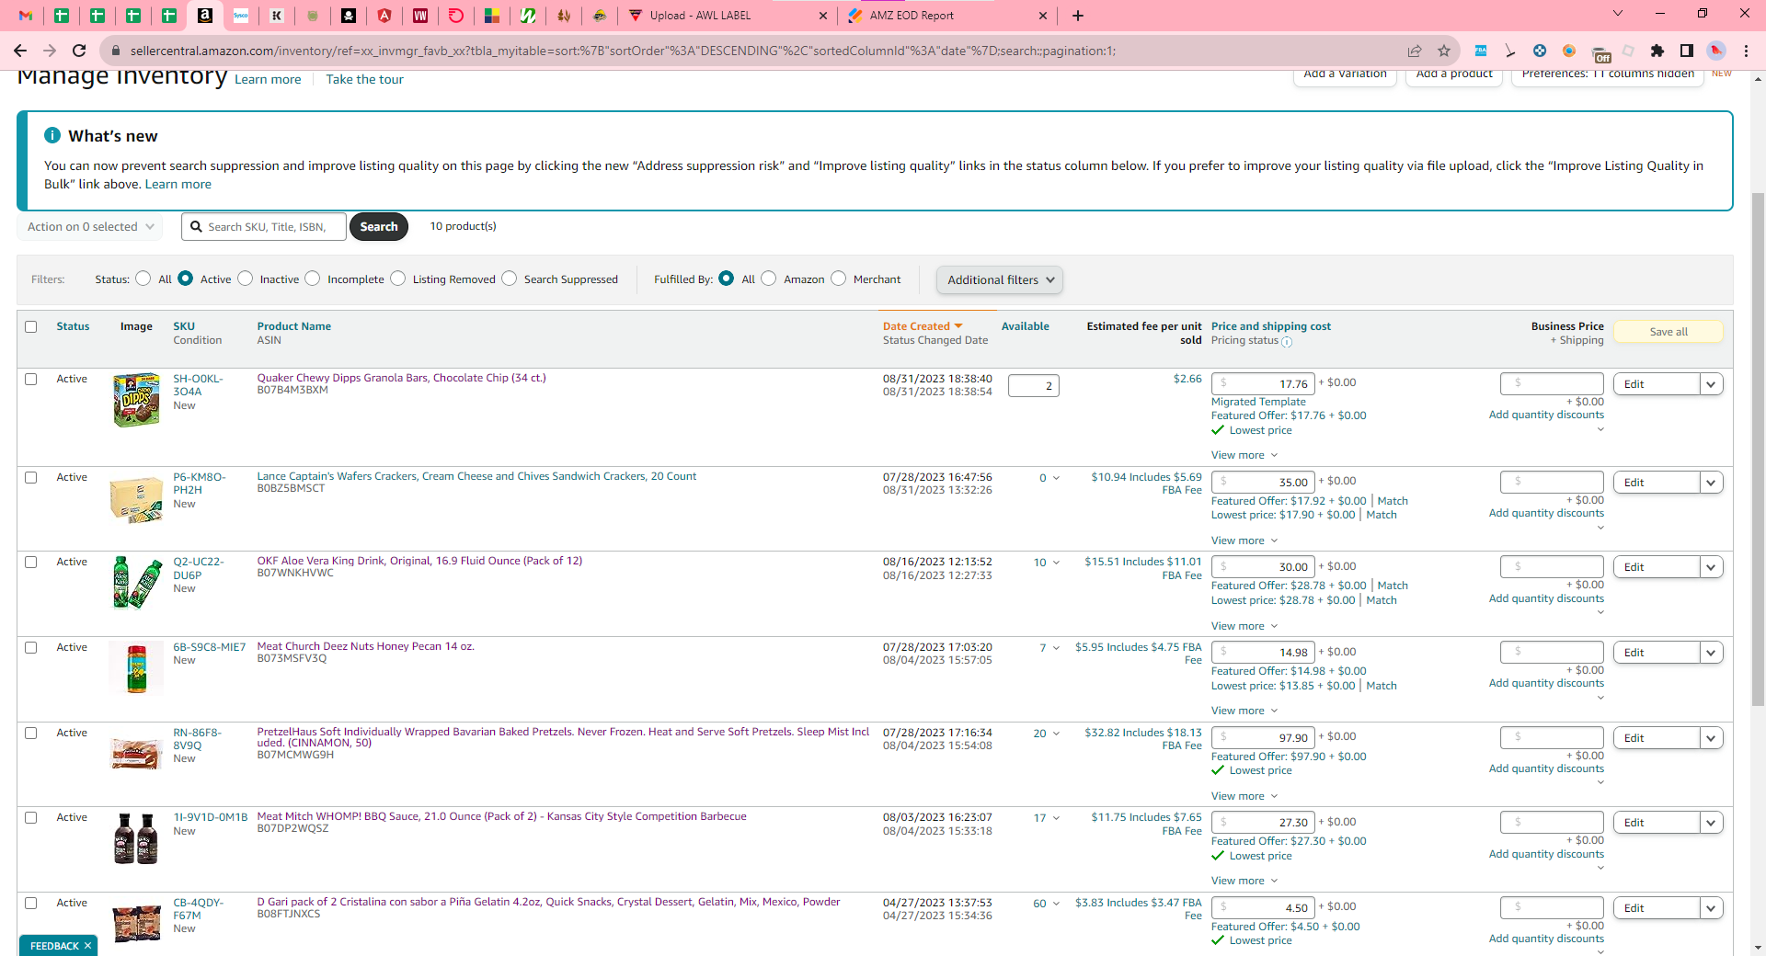Image resolution: width=1766 pixels, height=956 pixels.
Task: Open the Meat Church Deez Nuts product link
Action: pyautogui.click(x=366, y=646)
